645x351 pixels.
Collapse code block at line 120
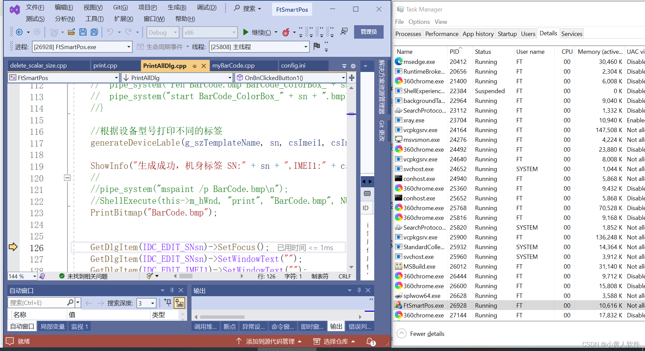[x=67, y=178]
